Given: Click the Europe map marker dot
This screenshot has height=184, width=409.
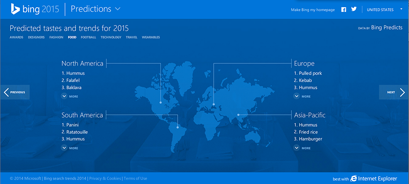Looking at the screenshot, I should (214, 104).
